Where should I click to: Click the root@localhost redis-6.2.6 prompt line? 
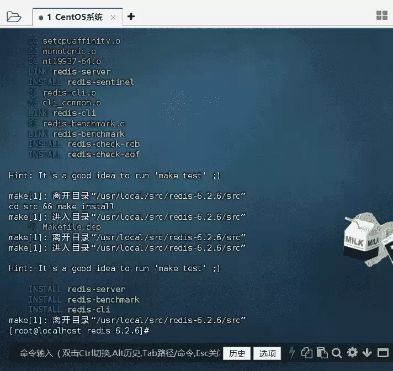coord(79,331)
